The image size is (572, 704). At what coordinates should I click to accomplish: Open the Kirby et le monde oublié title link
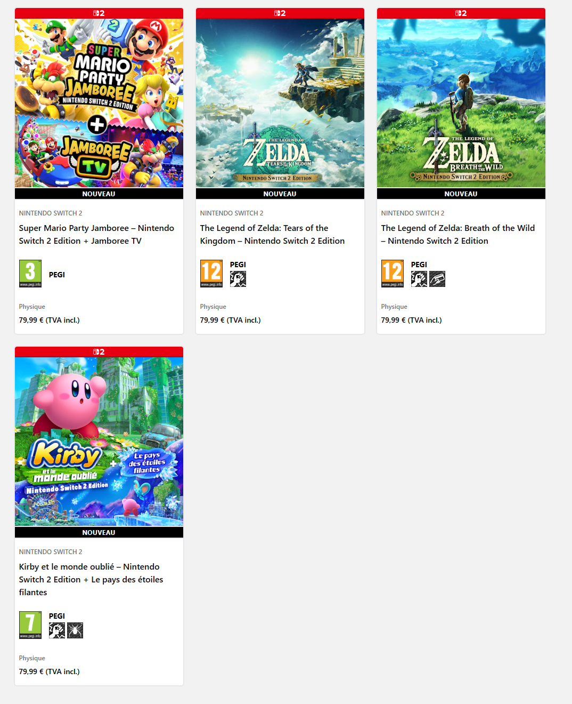(91, 580)
